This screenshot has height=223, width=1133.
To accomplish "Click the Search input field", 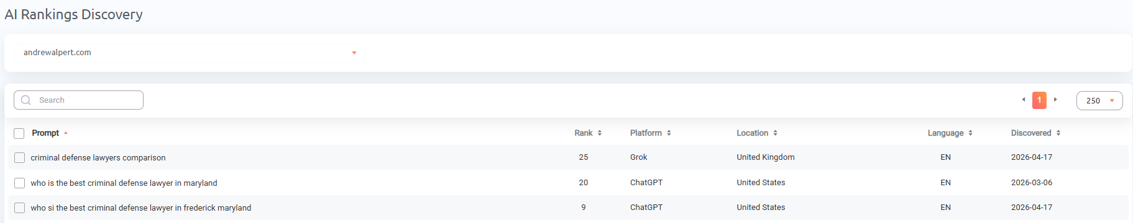I will tap(78, 100).
